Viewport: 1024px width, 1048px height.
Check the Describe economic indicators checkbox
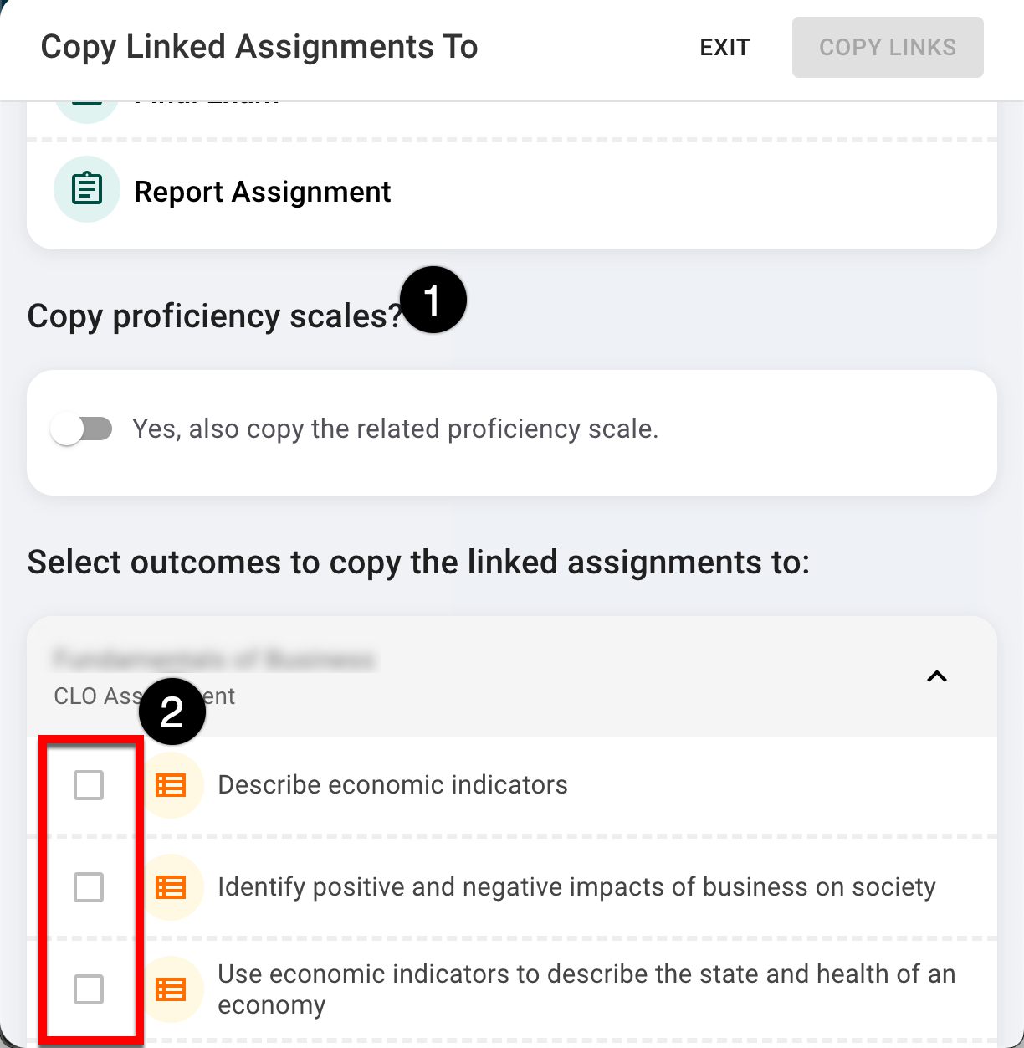tap(89, 785)
